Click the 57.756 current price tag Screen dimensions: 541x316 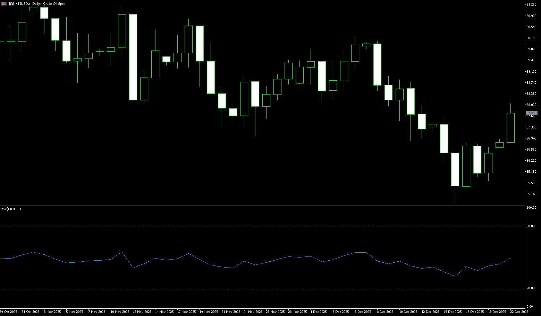531,113
